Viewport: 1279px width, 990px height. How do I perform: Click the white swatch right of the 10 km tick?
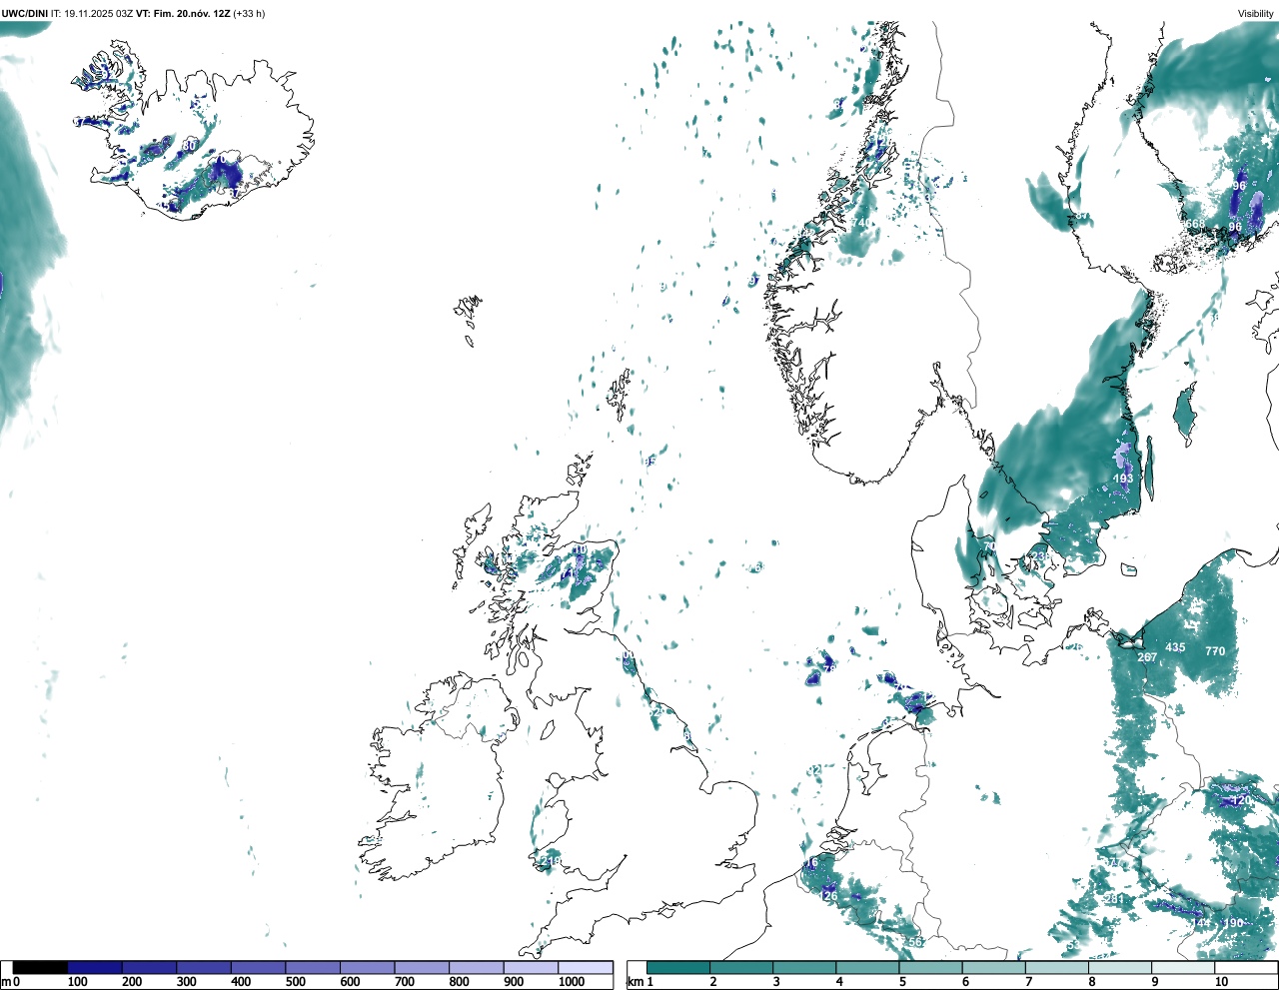1245,967
